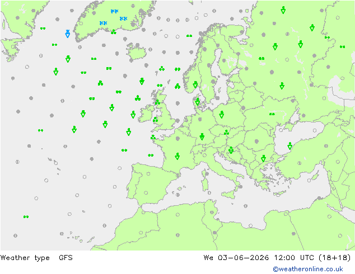The image size is (355, 274).
Task: Click the clear-sky circle over Libya's coast
Action: coord(250,225)
